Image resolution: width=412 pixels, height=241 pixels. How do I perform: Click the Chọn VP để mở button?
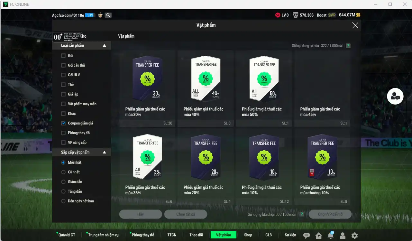(330, 214)
